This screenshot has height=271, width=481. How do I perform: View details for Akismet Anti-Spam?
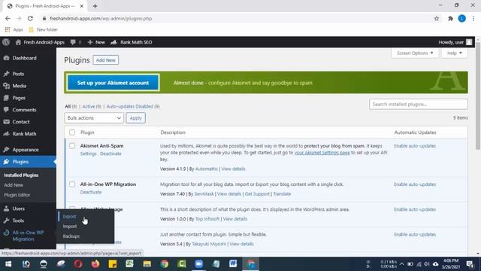coord(233,169)
